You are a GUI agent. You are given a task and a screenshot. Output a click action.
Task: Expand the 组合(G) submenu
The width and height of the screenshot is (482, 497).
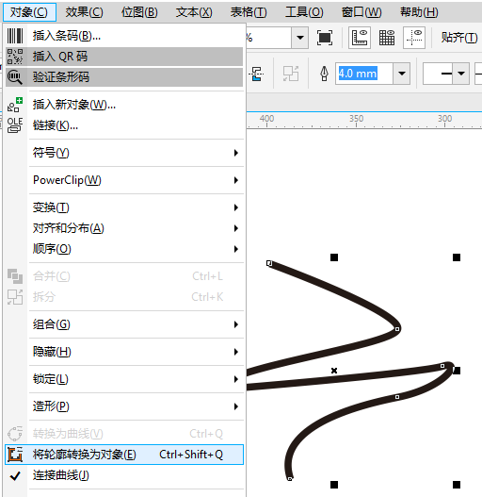pyautogui.click(x=124, y=324)
